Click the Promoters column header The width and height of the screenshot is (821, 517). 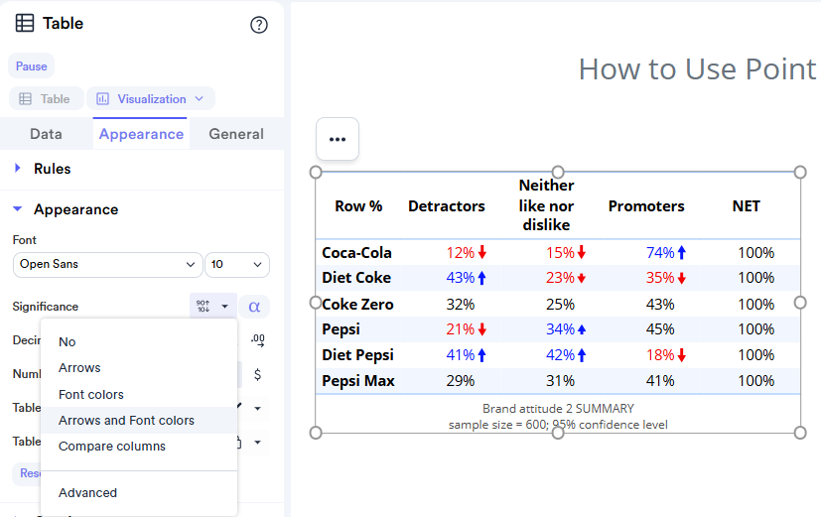646,206
